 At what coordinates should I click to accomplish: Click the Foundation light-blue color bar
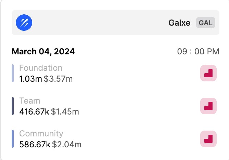13,73
